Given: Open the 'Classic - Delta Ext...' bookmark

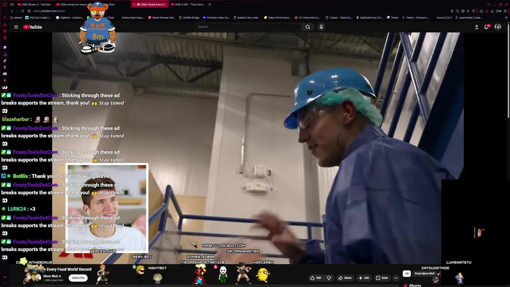Looking at the screenshot, I should coord(339,18).
